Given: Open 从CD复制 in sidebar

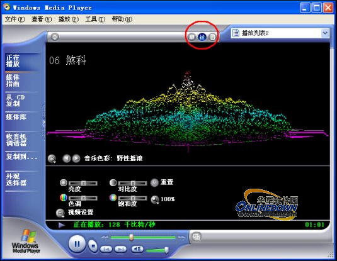Looking at the screenshot, I should coord(22,101).
